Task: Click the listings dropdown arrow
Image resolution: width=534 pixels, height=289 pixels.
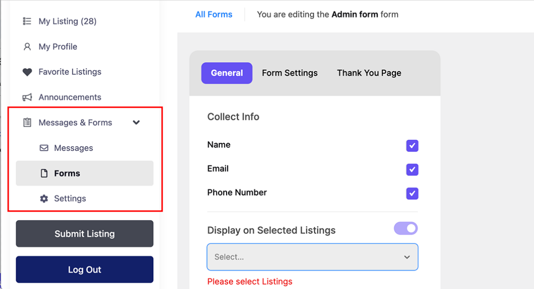Action: (407, 257)
